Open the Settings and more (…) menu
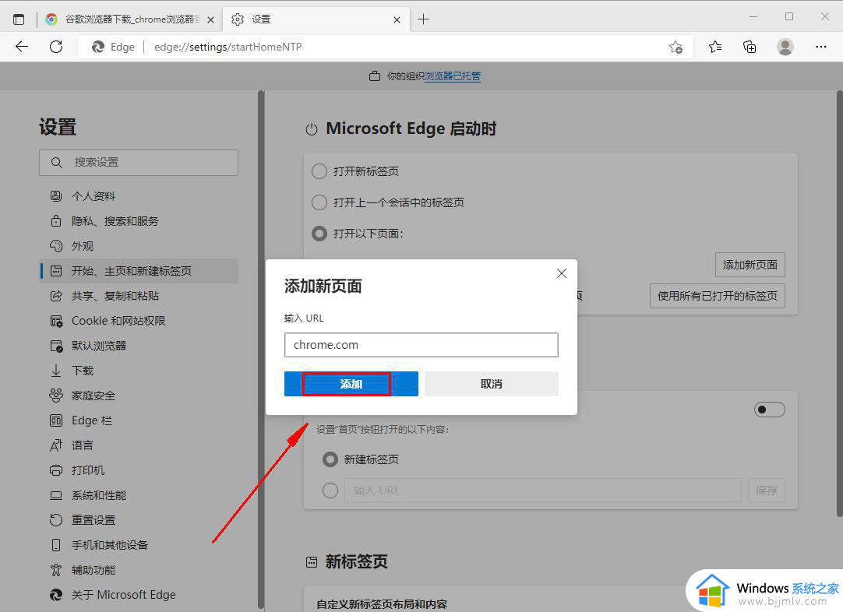This screenshot has height=612, width=843. (x=820, y=47)
